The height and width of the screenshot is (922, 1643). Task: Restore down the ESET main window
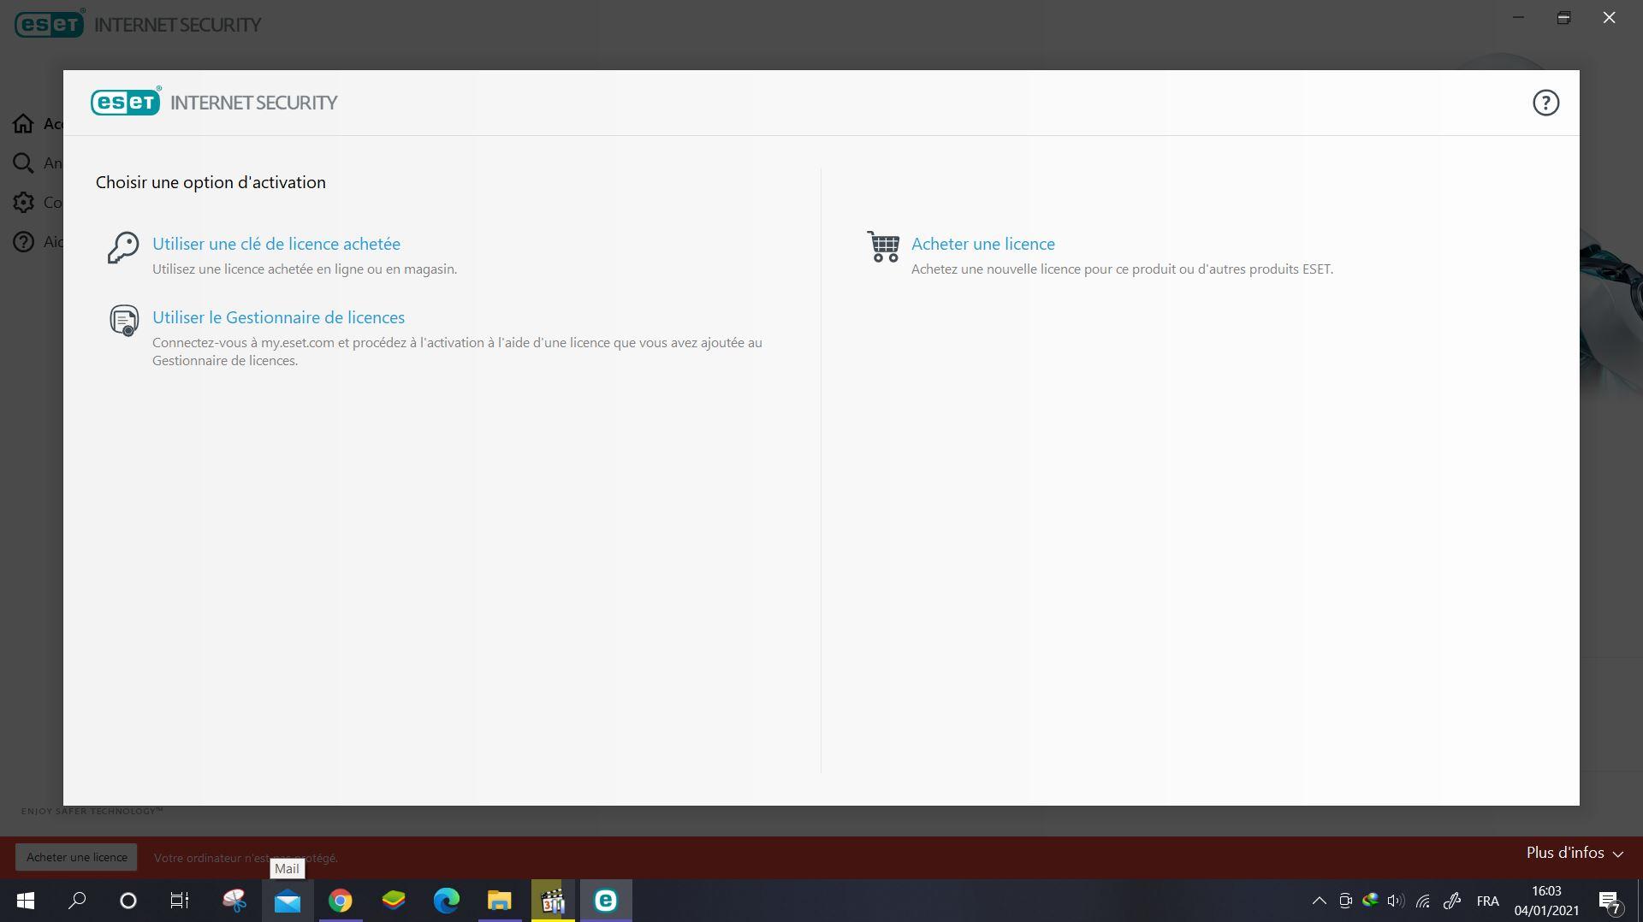point(1563,17)
